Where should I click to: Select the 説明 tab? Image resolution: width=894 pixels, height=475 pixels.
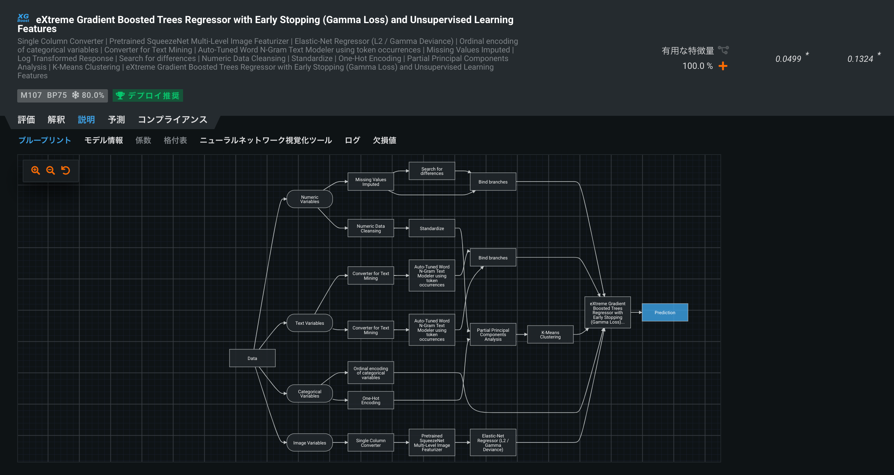point(86,120)
